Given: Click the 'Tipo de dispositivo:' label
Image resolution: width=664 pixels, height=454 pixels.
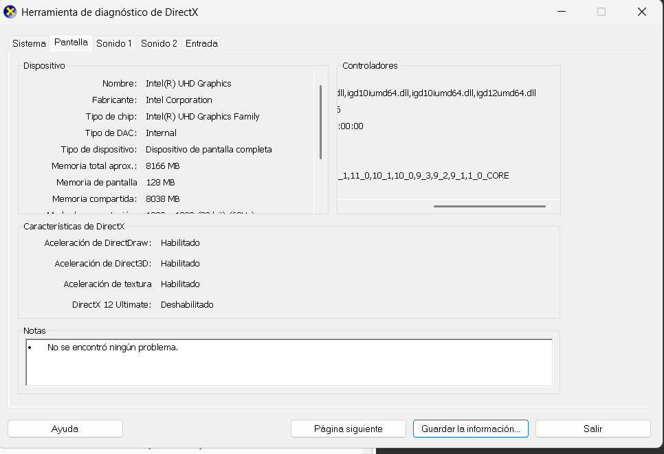Looking at the screenshot, I should tap(99, 149).
